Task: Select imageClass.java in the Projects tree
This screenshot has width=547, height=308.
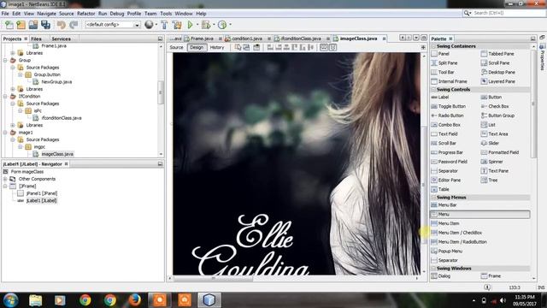Action: coord(57,154)
